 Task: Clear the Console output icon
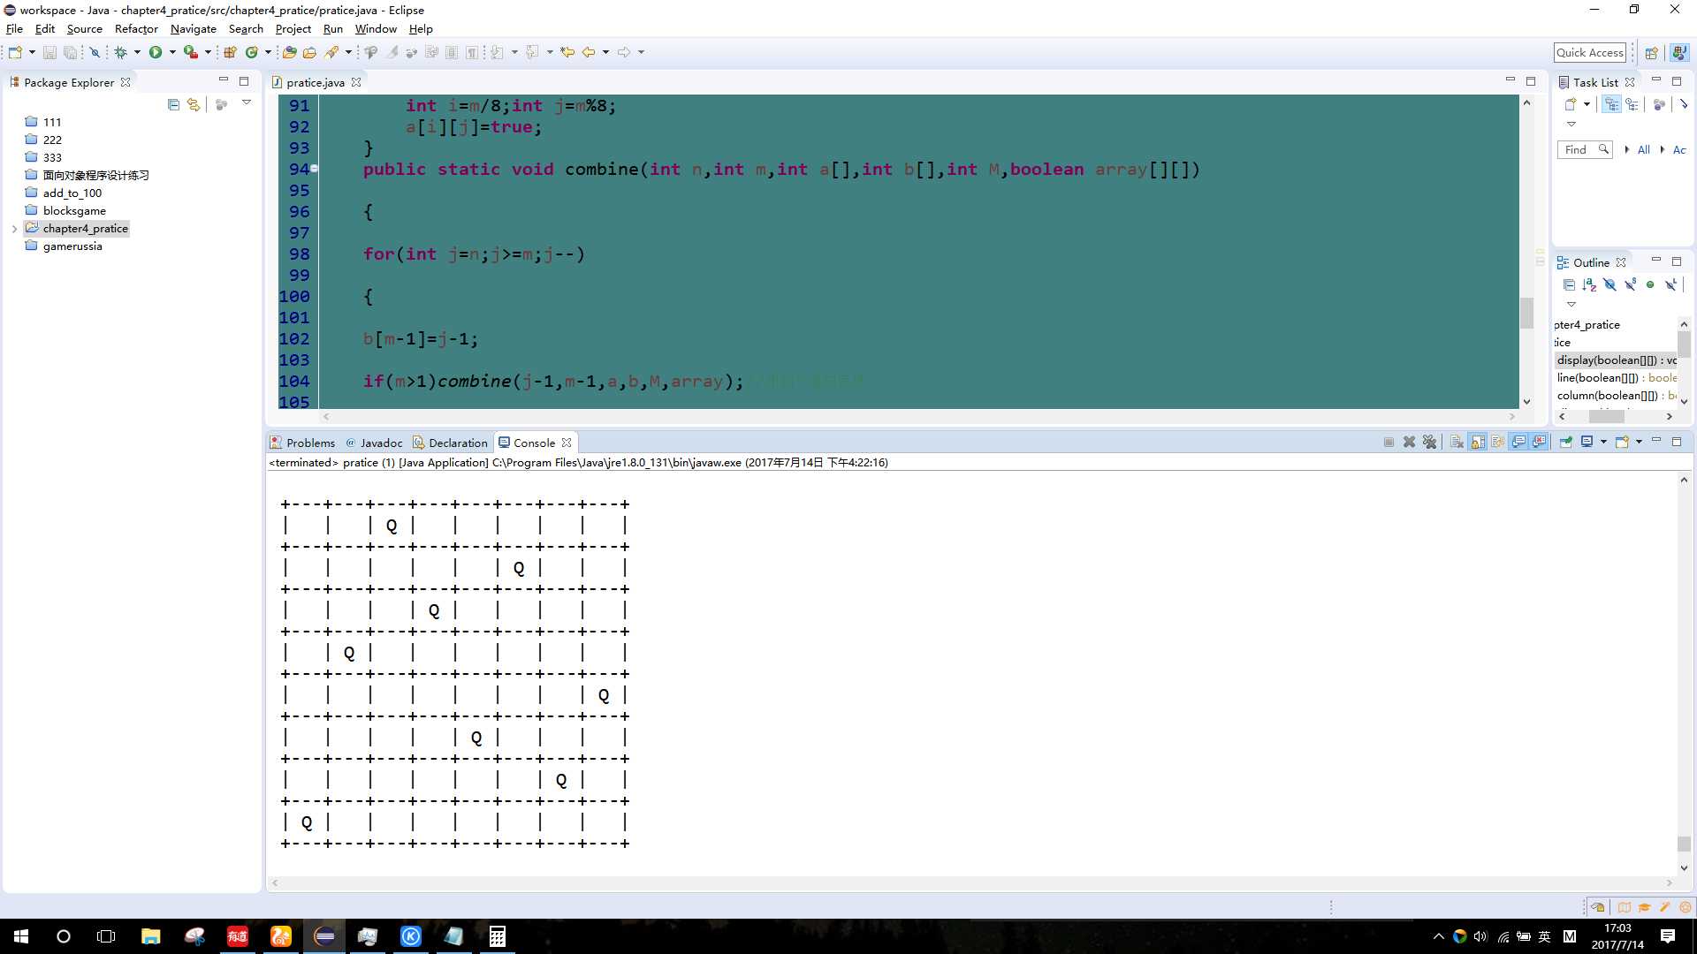point(1457,442)
